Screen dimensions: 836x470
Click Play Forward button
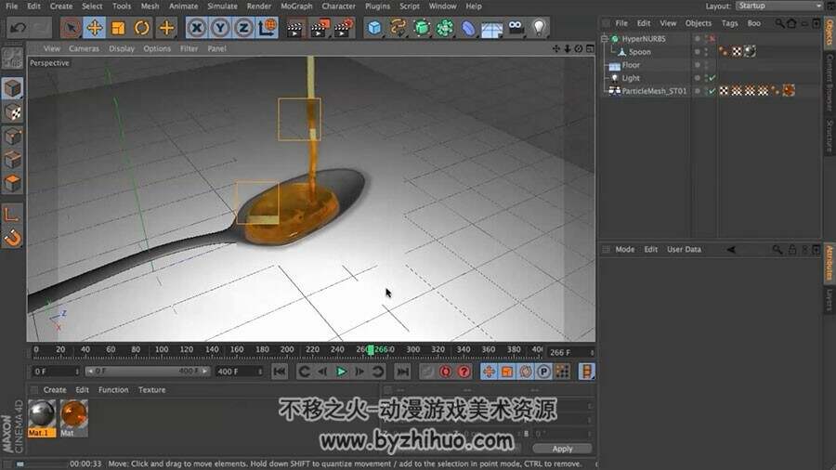(341, 372)
